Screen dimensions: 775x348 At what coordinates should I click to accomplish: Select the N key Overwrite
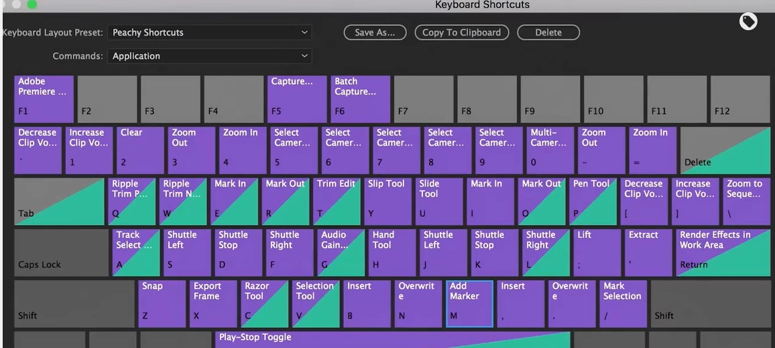[x=418, y=304]
